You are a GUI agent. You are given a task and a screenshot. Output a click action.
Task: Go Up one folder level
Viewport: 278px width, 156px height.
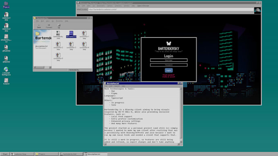coord(59,26)
